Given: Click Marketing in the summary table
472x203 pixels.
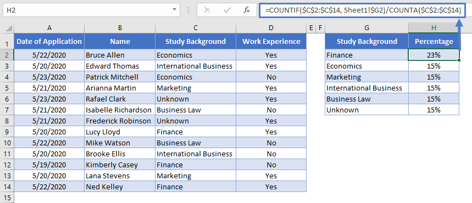Looking at the screenshot, I should [367, 77].
